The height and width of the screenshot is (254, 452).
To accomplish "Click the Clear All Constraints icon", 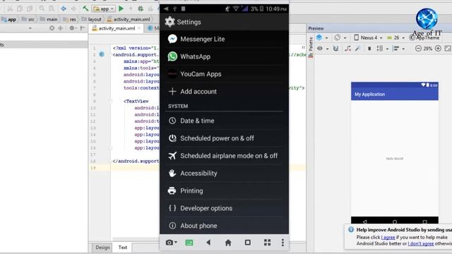I will pos(348,49).
